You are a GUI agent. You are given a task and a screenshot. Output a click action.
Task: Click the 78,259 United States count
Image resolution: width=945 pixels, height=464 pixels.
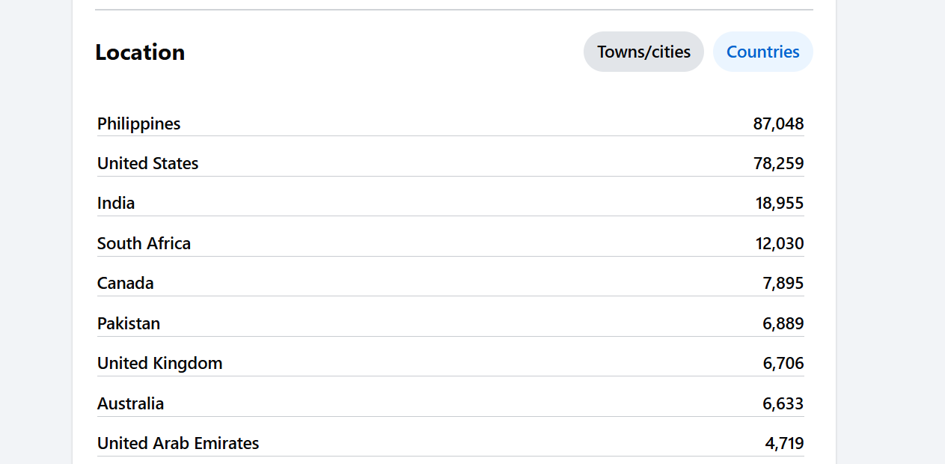[x=779, y=163]
